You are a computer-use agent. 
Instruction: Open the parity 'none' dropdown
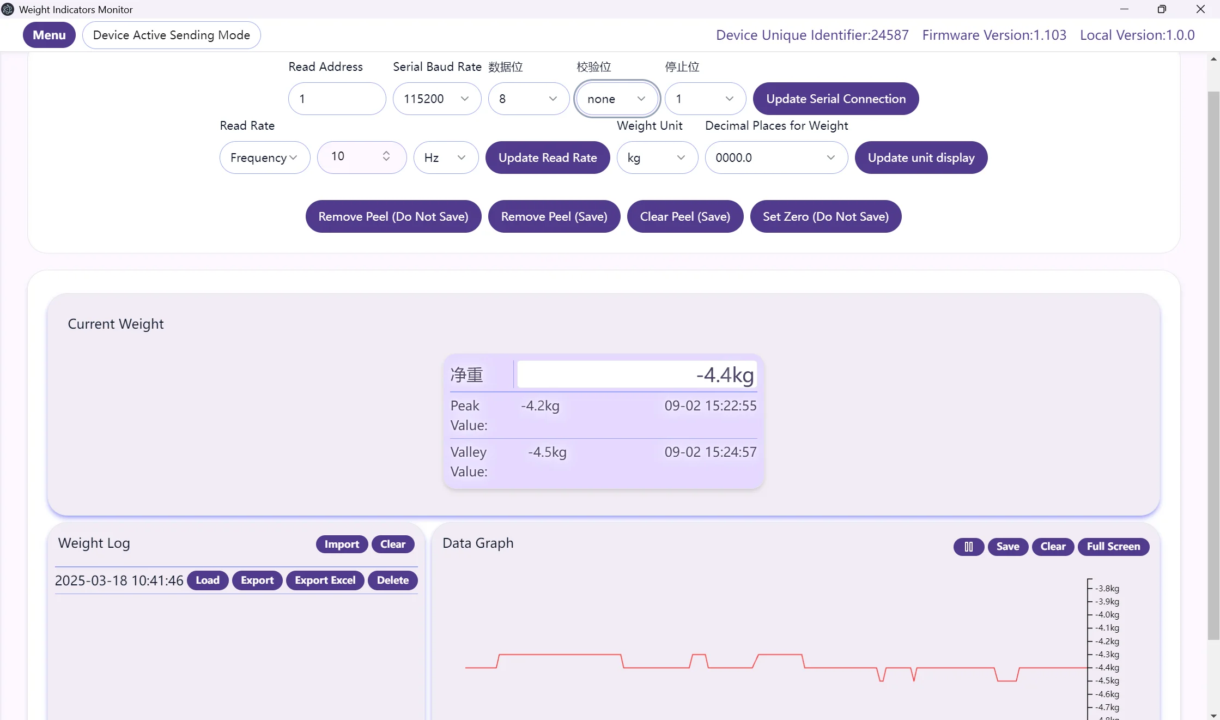coord(616,99)
